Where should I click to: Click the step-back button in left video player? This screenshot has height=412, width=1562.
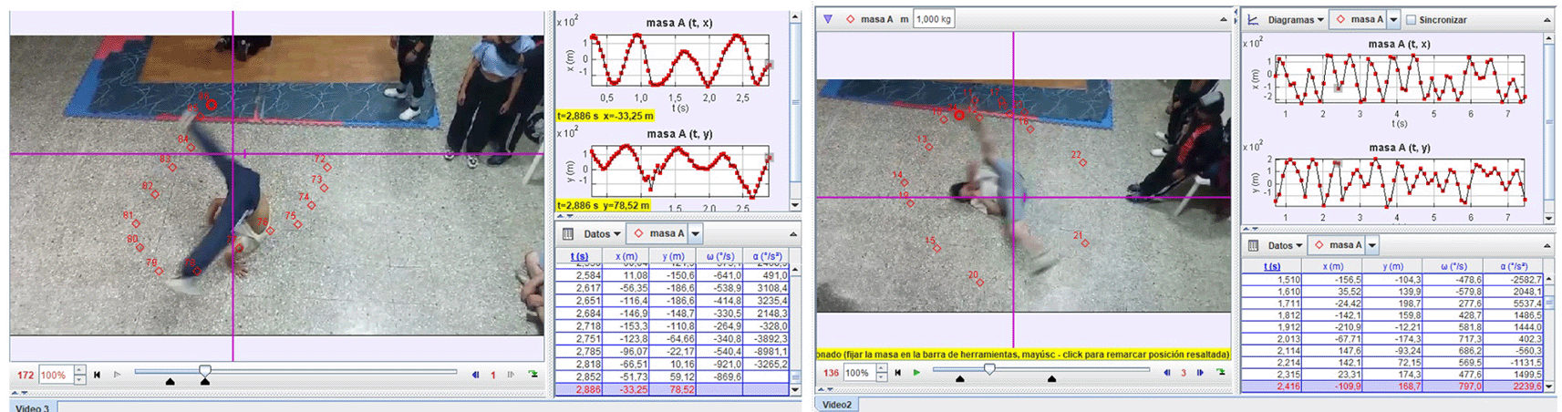point(475,375)
